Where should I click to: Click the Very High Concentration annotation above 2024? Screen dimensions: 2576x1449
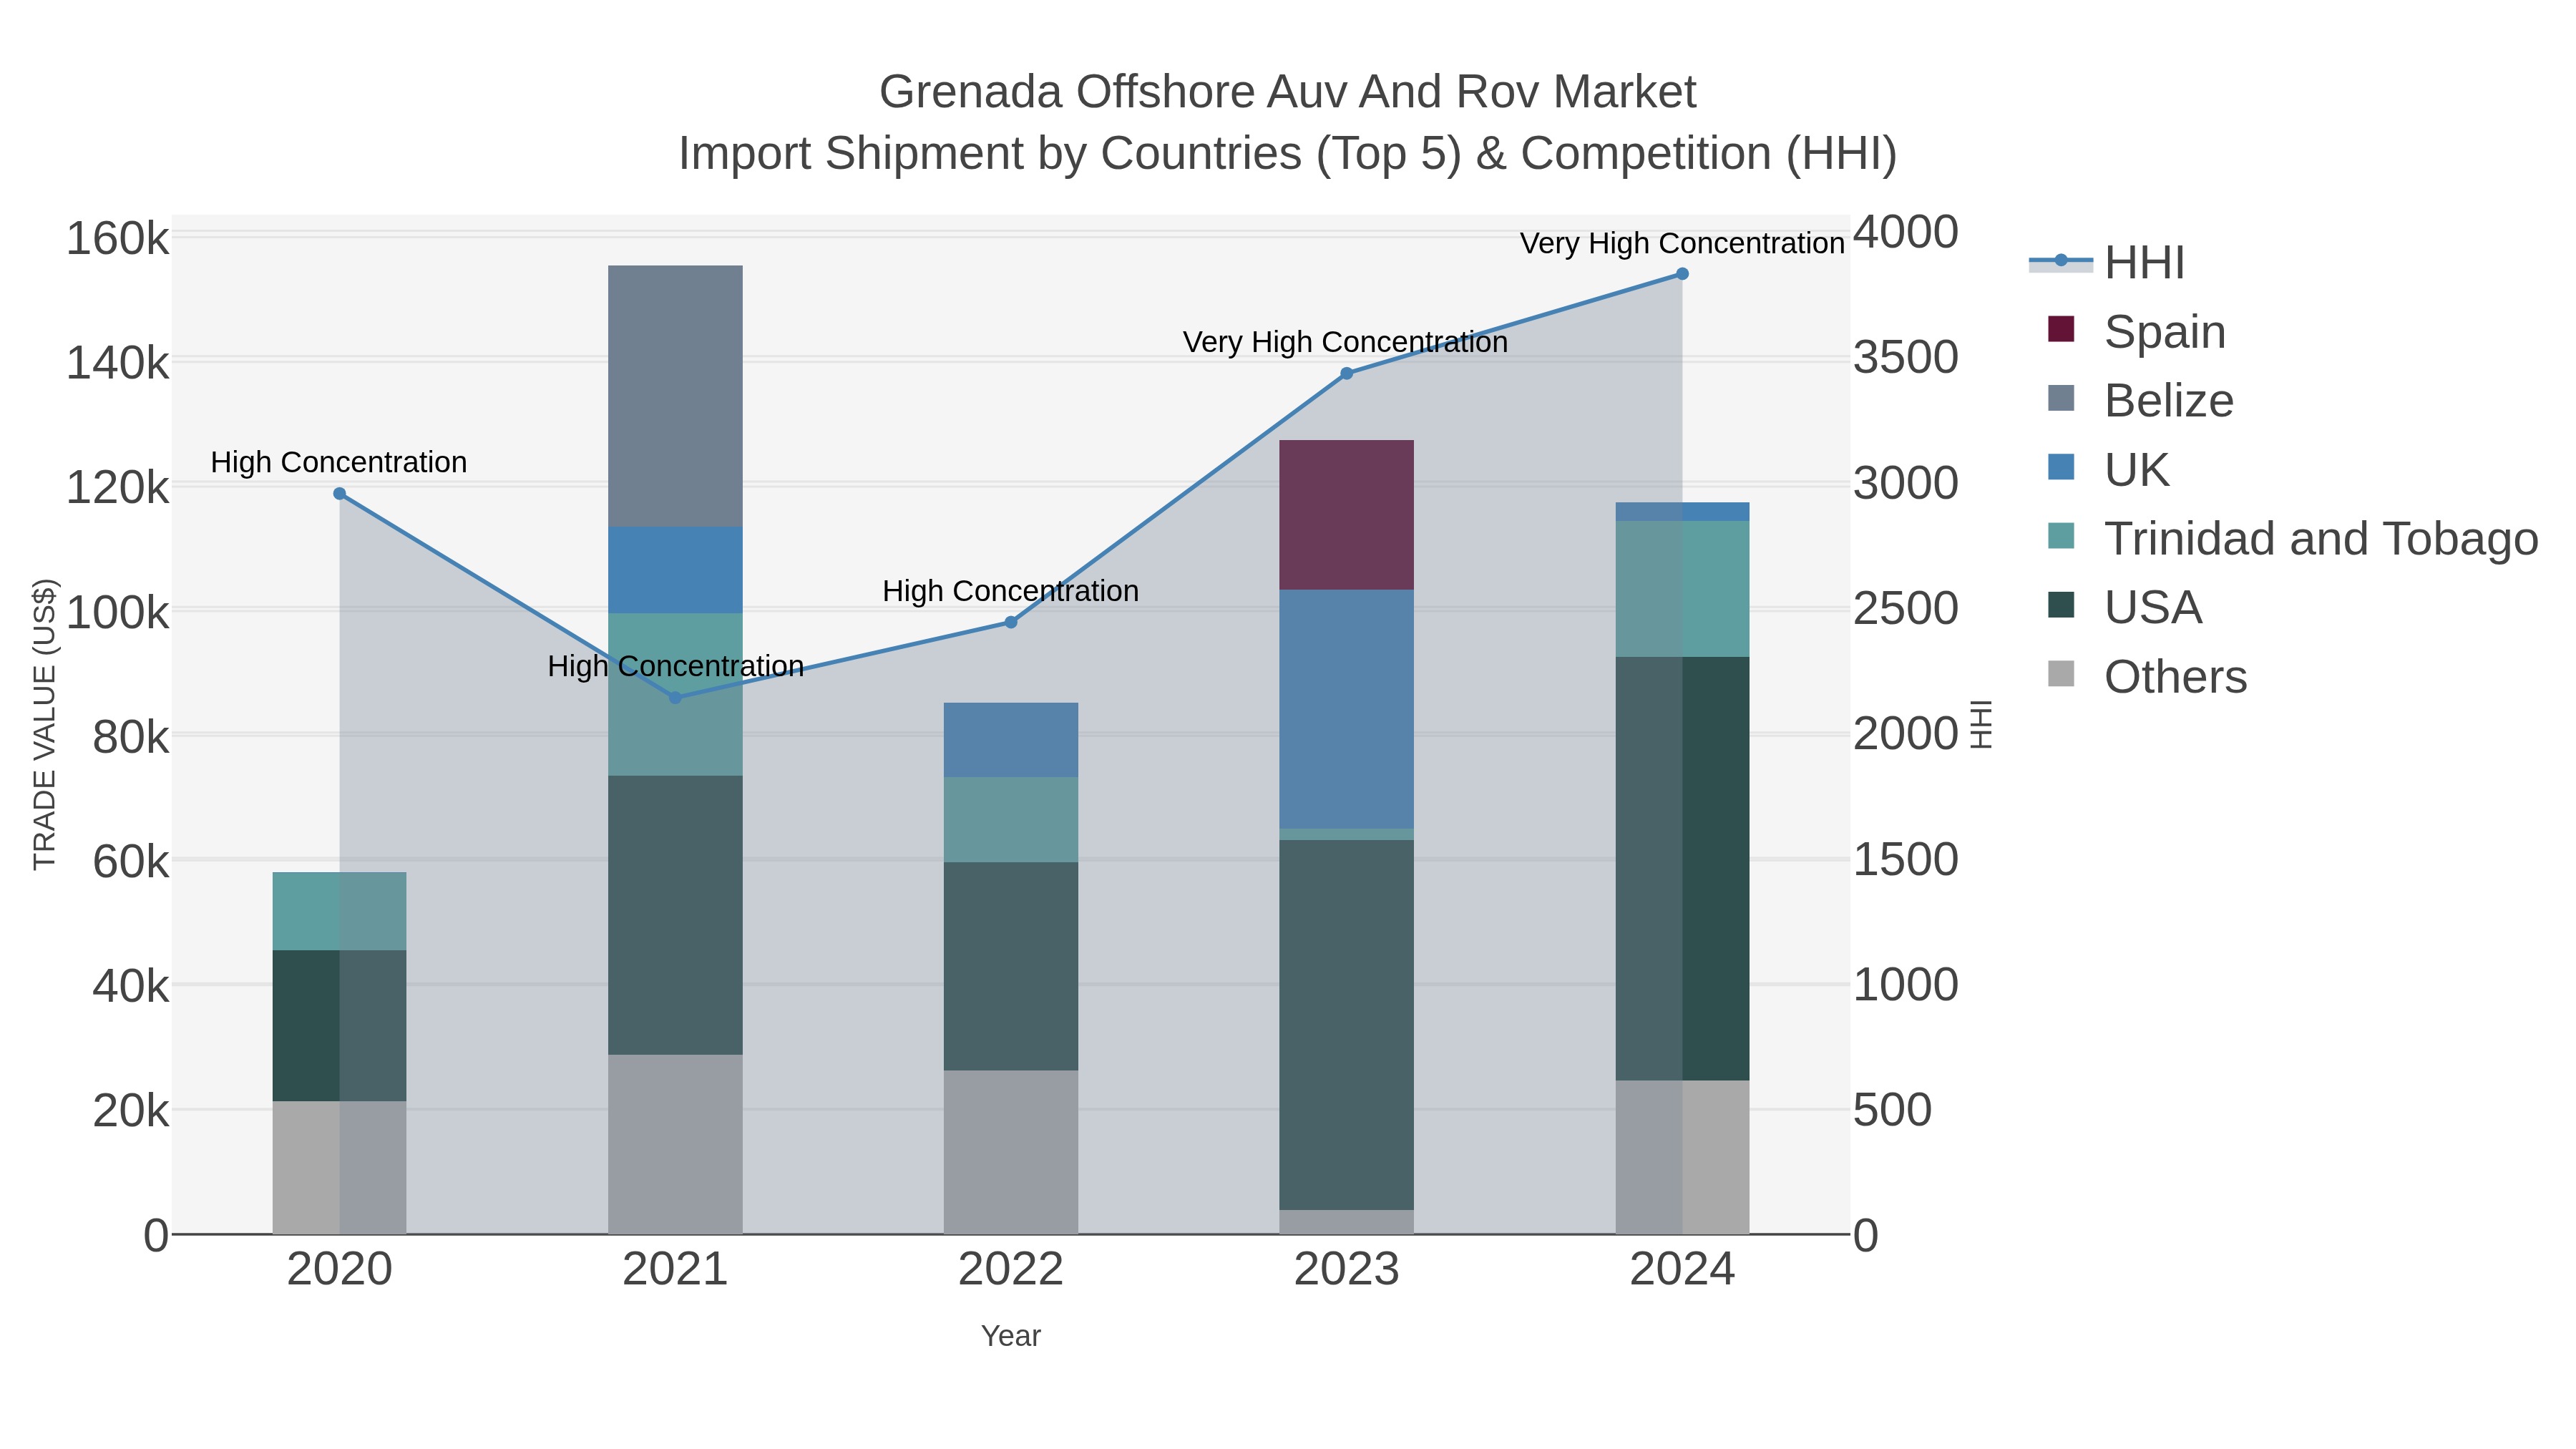click(x=1682, y=244)
